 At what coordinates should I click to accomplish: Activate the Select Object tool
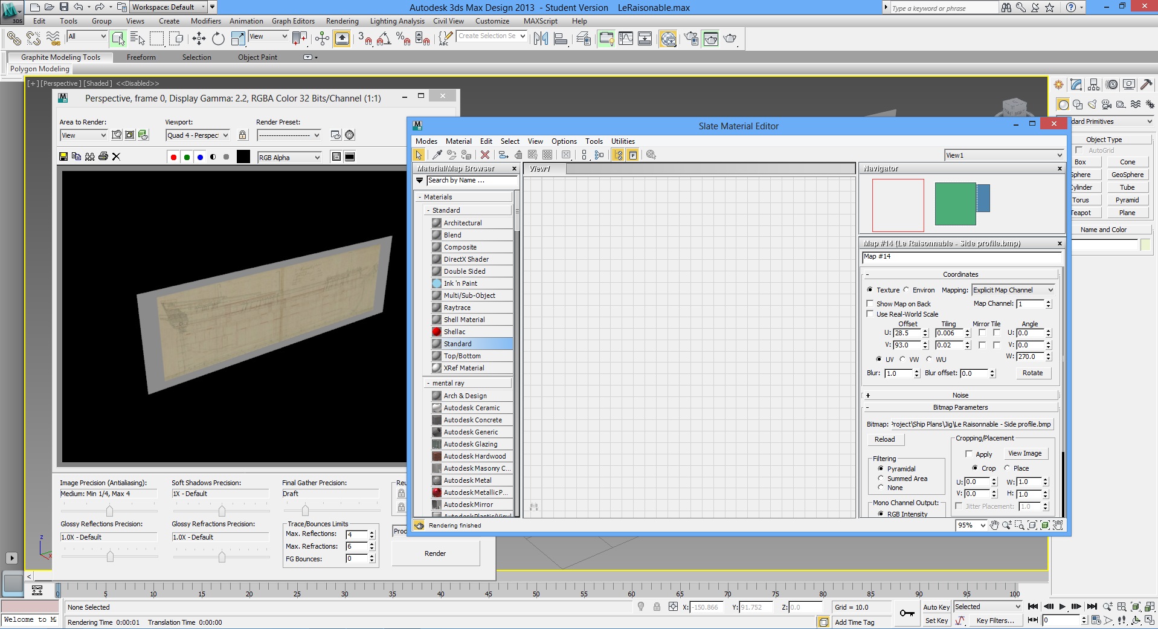(118, 39)
